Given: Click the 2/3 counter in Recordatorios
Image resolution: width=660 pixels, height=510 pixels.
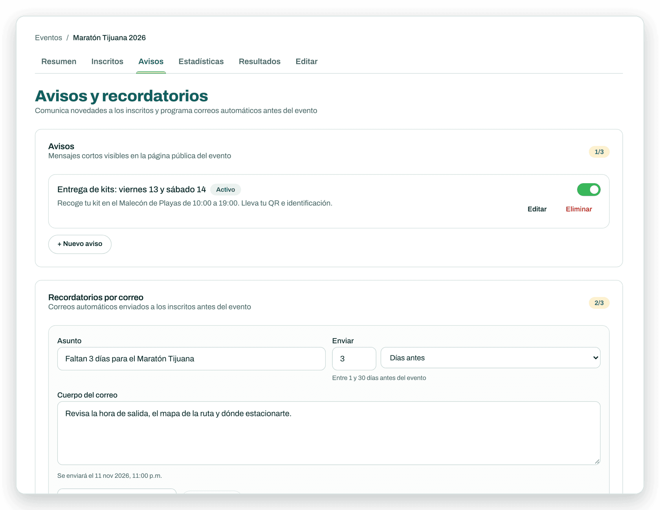Looking at the screenshot, I should (x=599, y=303).
